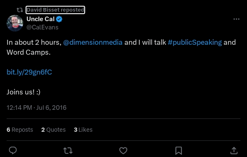The image size is (247, 157).
Task: View the 2 Quotes list
Action: pyautogui.click(x=53, y=130)
